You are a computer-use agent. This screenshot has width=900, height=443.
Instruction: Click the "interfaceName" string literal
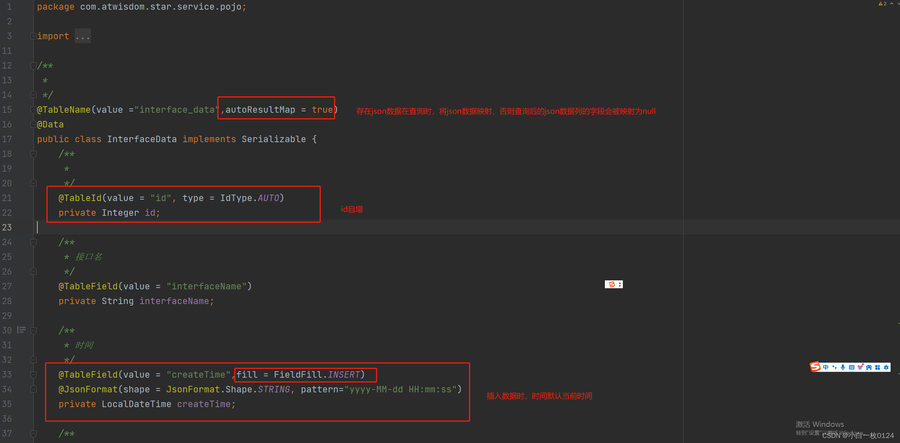[x=206, y=286]
